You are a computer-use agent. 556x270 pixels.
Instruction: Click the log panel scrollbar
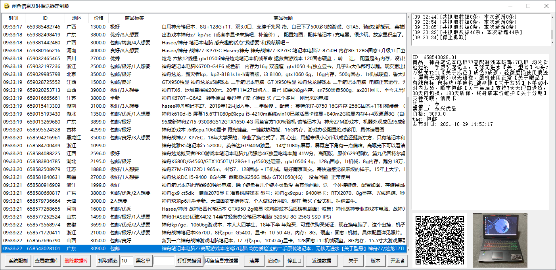point(552,30)
